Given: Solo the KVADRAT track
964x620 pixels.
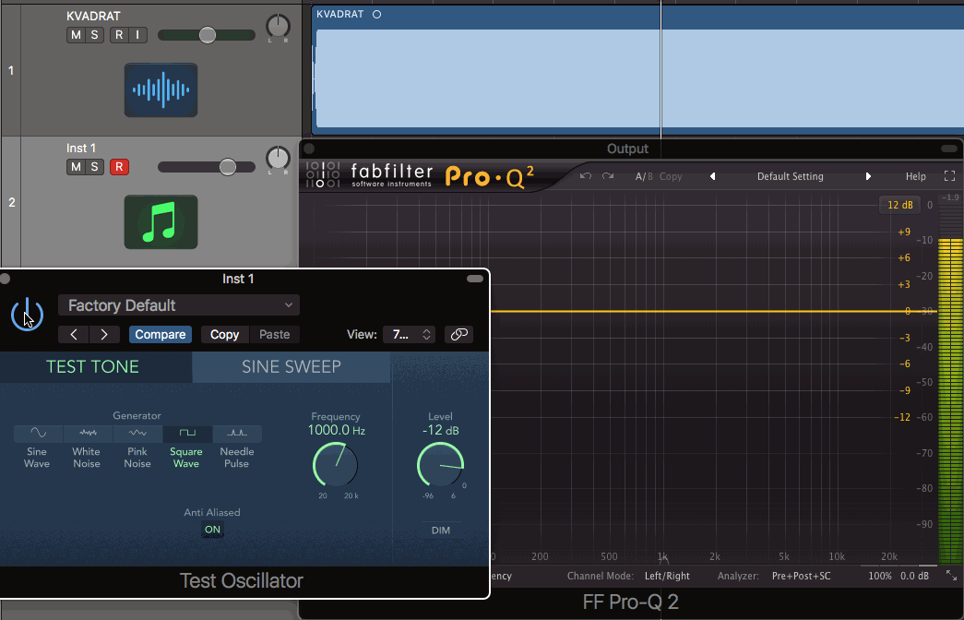Looking at the screenshot, I should pyautogui.click(x=95, y=35).
